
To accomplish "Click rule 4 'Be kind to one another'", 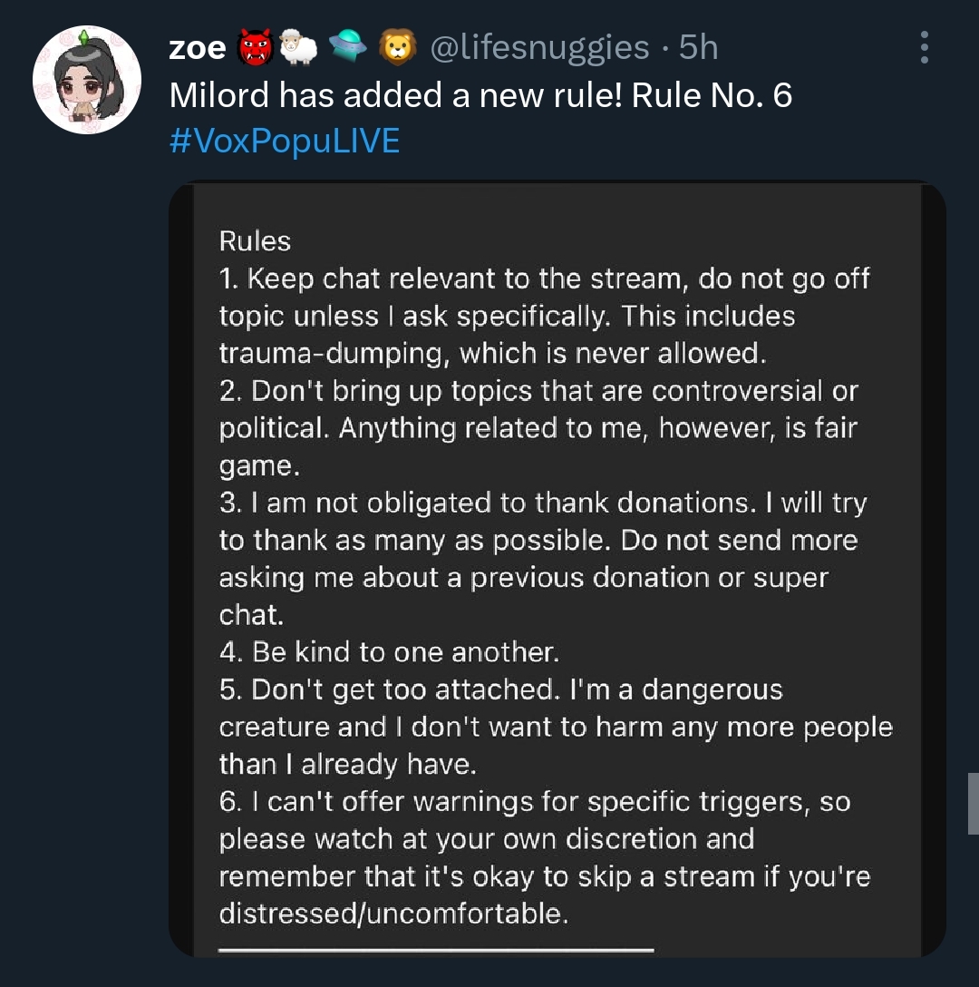I will [390, 652].
